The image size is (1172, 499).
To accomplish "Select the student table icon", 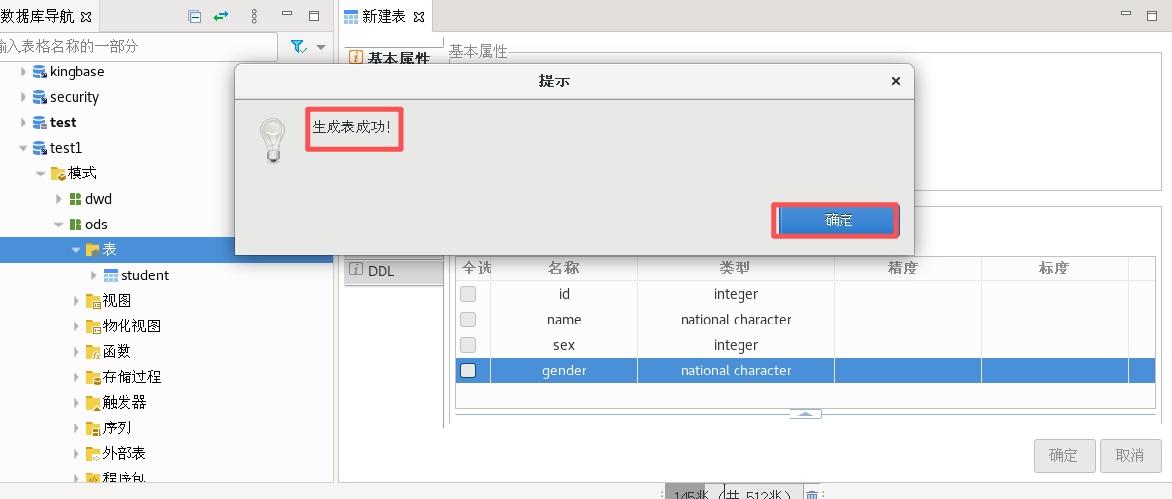I will pos(111,275).
